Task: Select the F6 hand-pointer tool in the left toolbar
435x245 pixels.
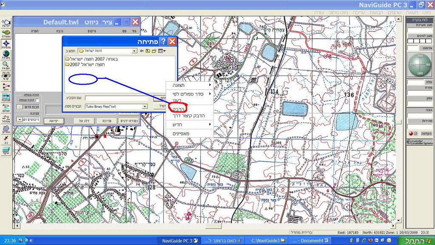Action: click(x=6, y=23)
